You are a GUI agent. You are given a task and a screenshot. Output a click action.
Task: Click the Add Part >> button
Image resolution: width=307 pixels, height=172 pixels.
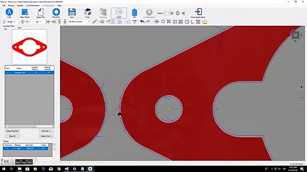[x=47, y=131]
